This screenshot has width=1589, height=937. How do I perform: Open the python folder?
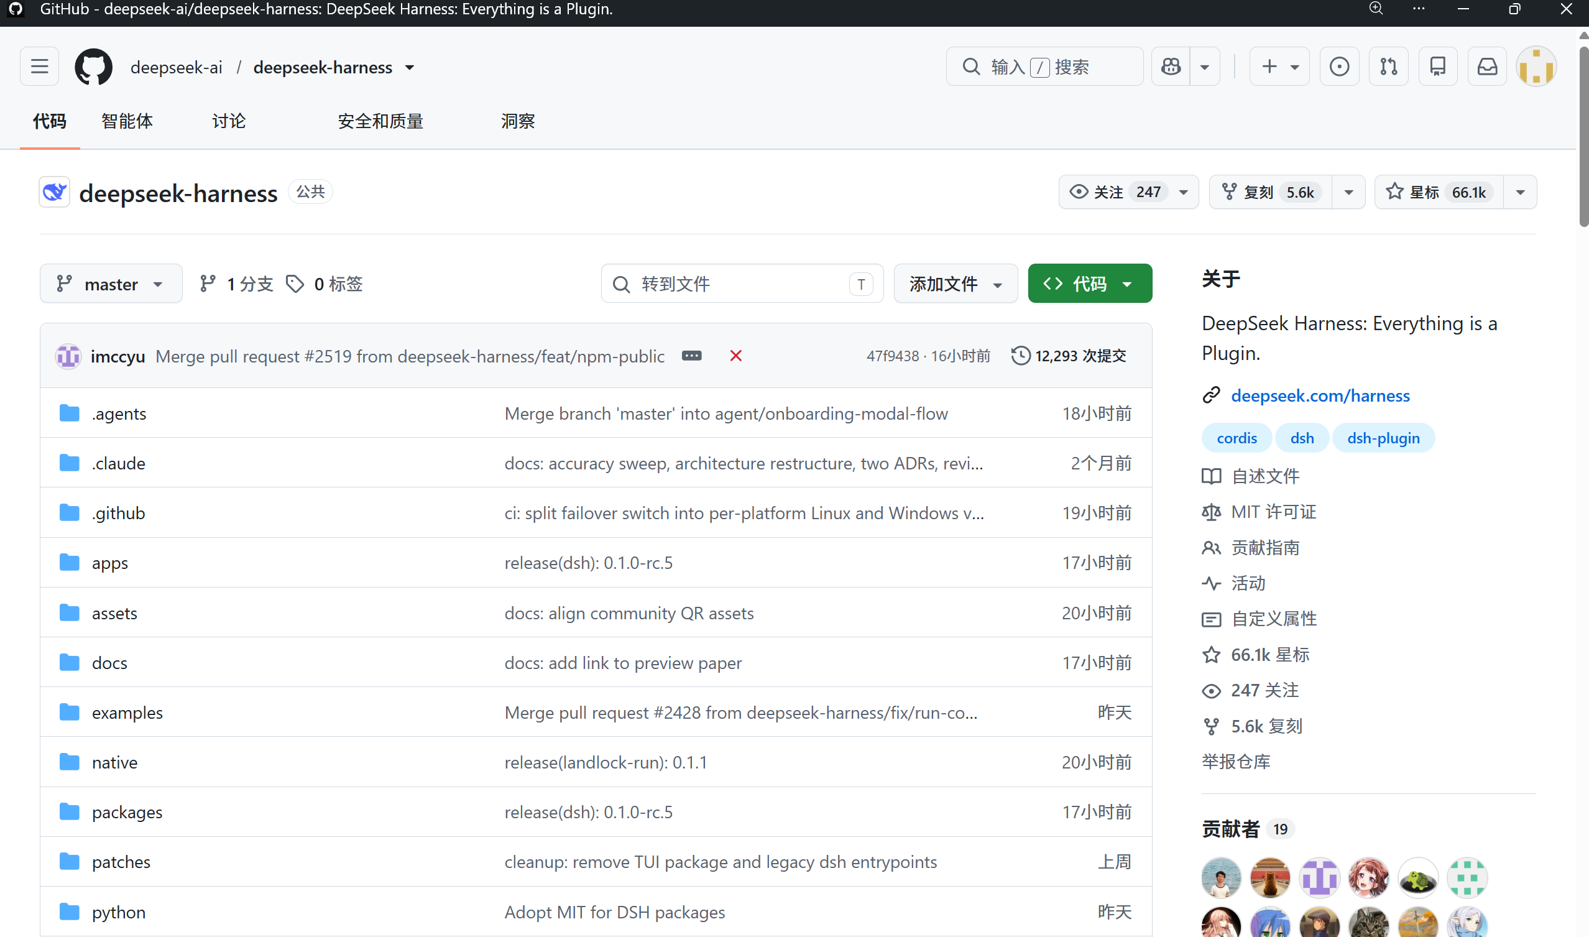pyautogui.click(x=119, y=912)
